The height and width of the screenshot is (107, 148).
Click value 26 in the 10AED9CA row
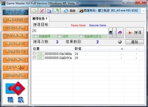(x=76, y=58)
